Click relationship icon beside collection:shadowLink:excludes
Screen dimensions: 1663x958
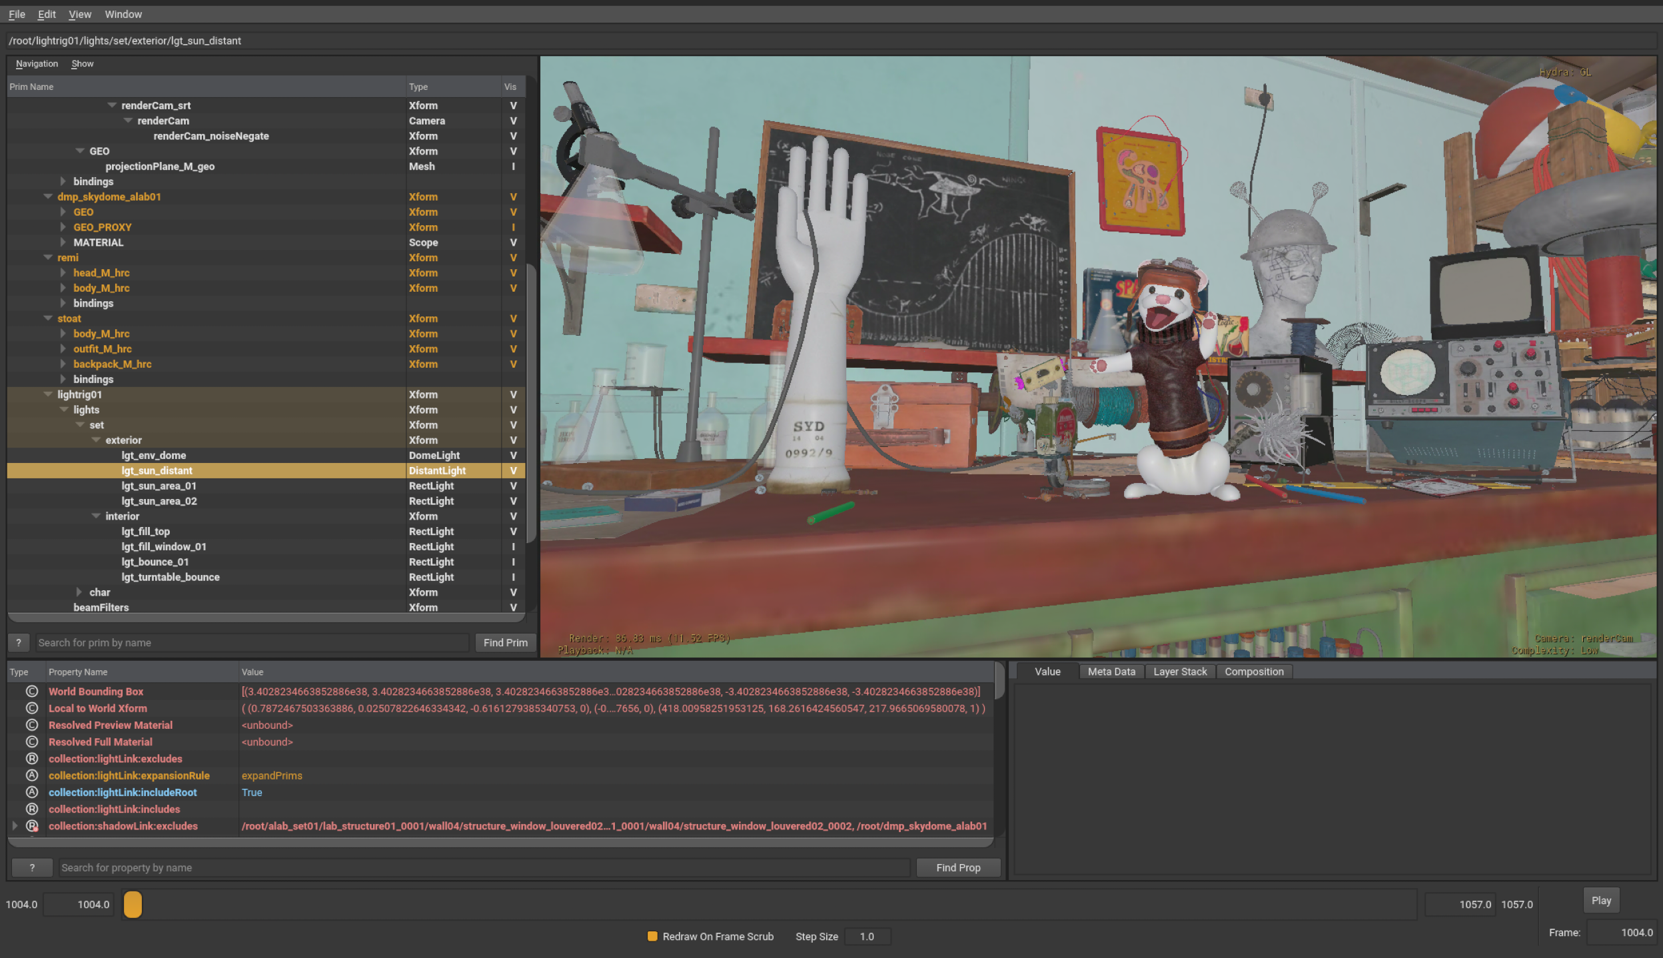pyautogui.click(x=31, y=826)
